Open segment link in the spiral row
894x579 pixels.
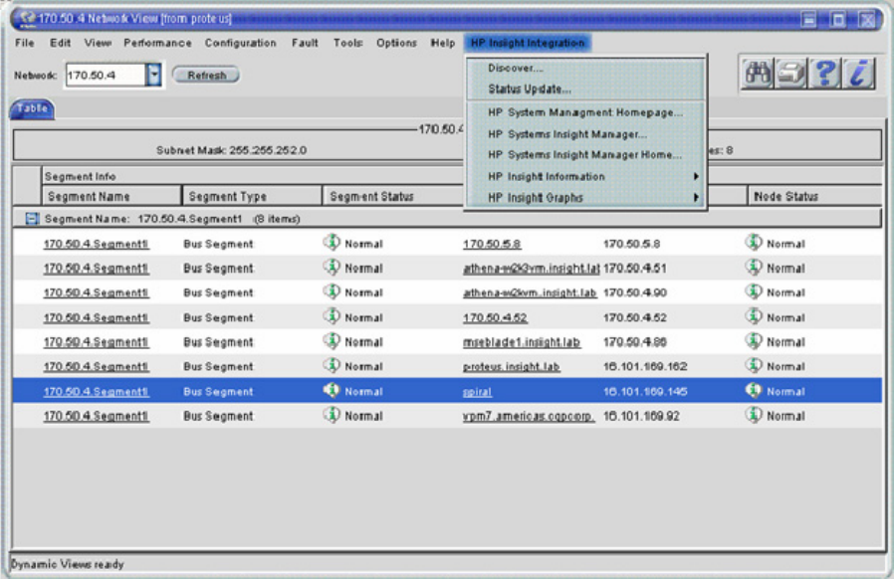click(96, 392)
